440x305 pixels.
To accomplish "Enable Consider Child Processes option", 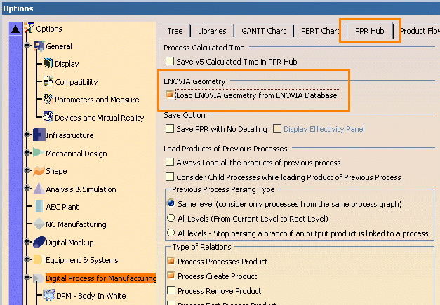I will [x=170, y=177].
